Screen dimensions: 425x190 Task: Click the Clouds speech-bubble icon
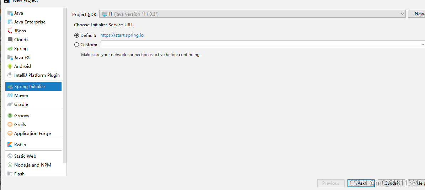[x=10, y=39]
